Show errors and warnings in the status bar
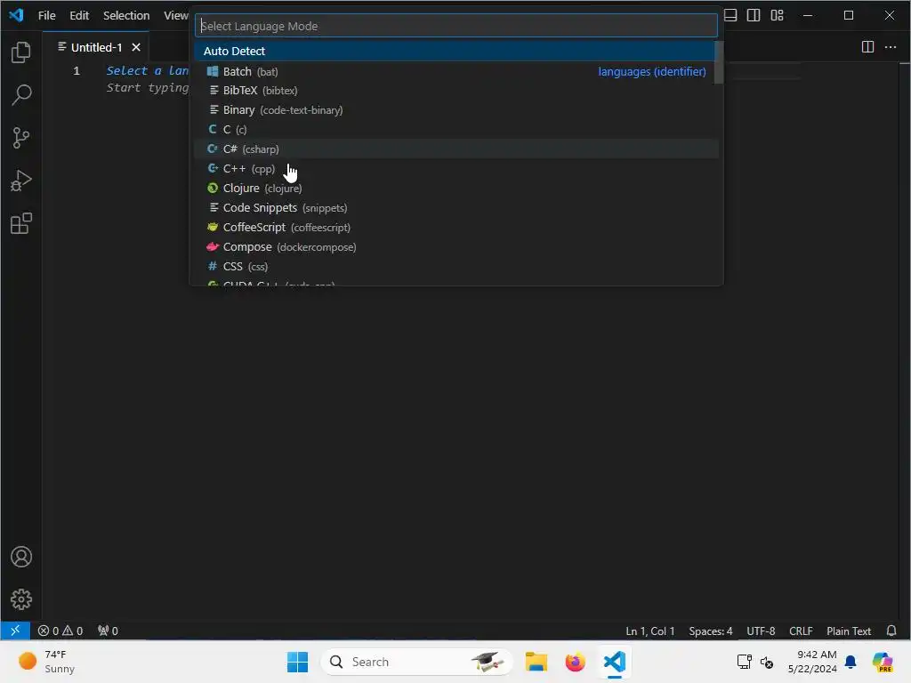The width and height of the screenshot is (911, 683). [x=60, y=631]
